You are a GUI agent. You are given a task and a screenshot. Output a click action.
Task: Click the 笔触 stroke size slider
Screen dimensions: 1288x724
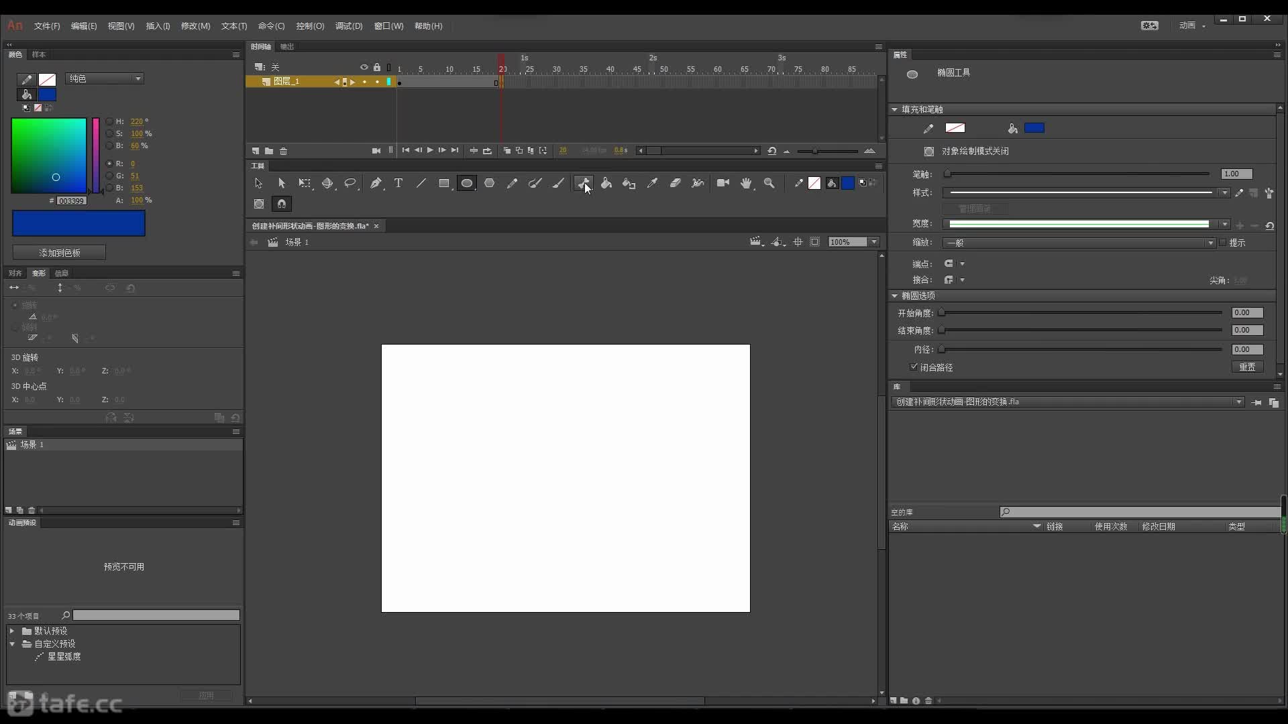[x=1078, y=174]
